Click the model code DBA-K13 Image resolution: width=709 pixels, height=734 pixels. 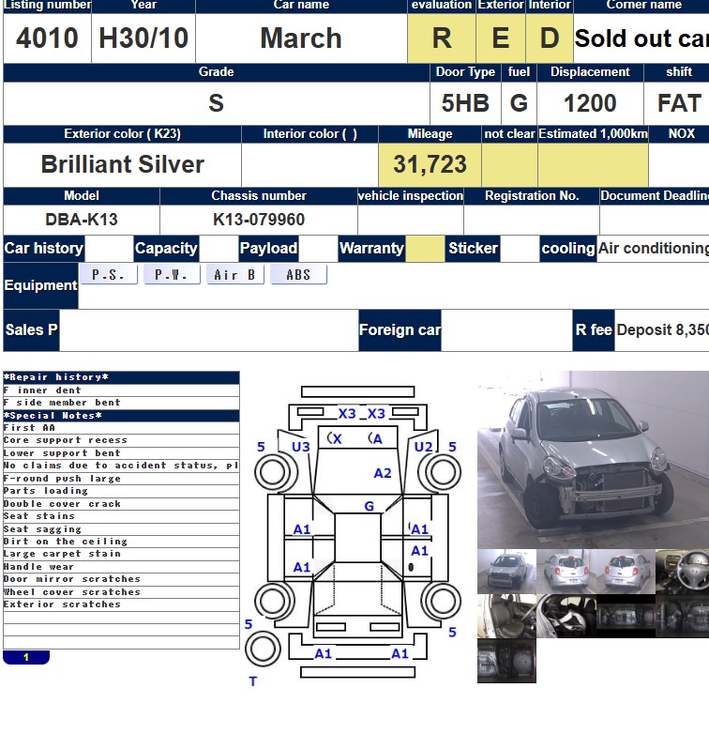(82, 220)
